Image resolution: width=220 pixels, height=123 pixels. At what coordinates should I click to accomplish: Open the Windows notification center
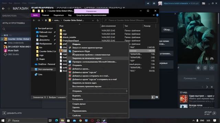(x=214, y=121)
